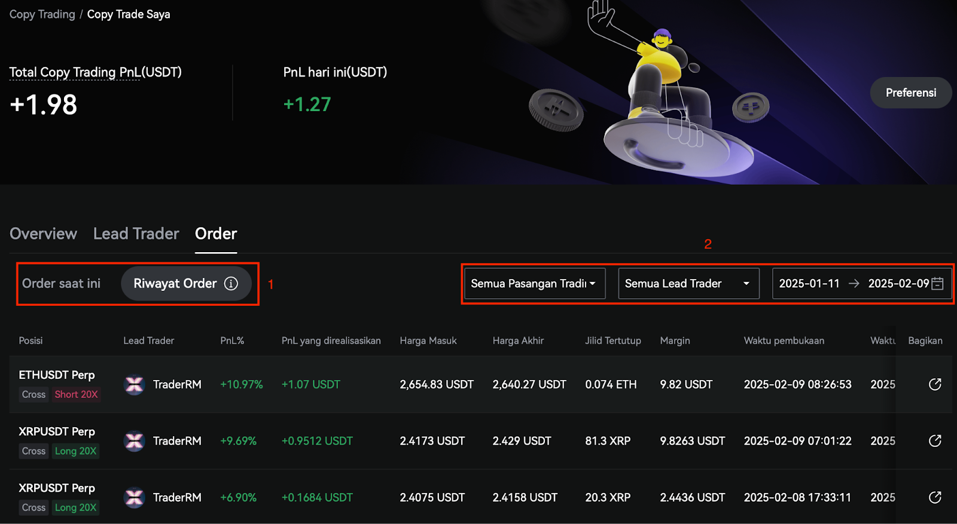Select Riwayat Order toggle
The height and width of the screenshot is (524, 957).
(175, 284)
